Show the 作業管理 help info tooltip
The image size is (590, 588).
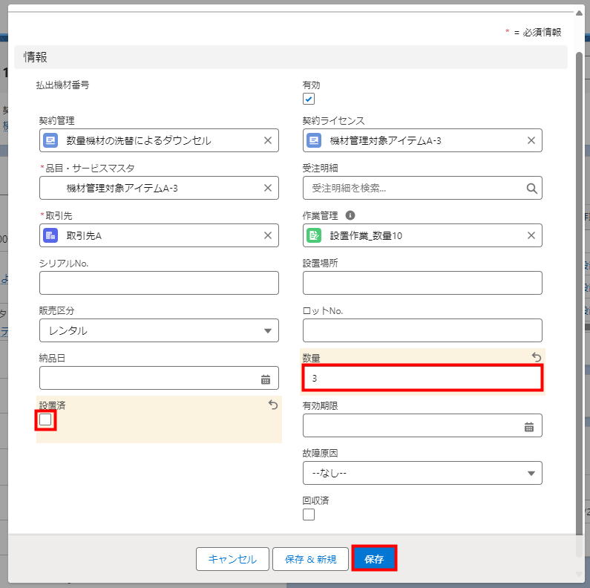(350, 215)
